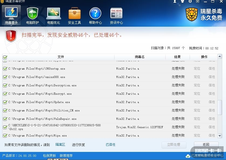The height and width of the screenshot is (160, 226).
Task: Uncheck the WoptiVulnRepair.exe row checkbox
Action: point(5,119)
